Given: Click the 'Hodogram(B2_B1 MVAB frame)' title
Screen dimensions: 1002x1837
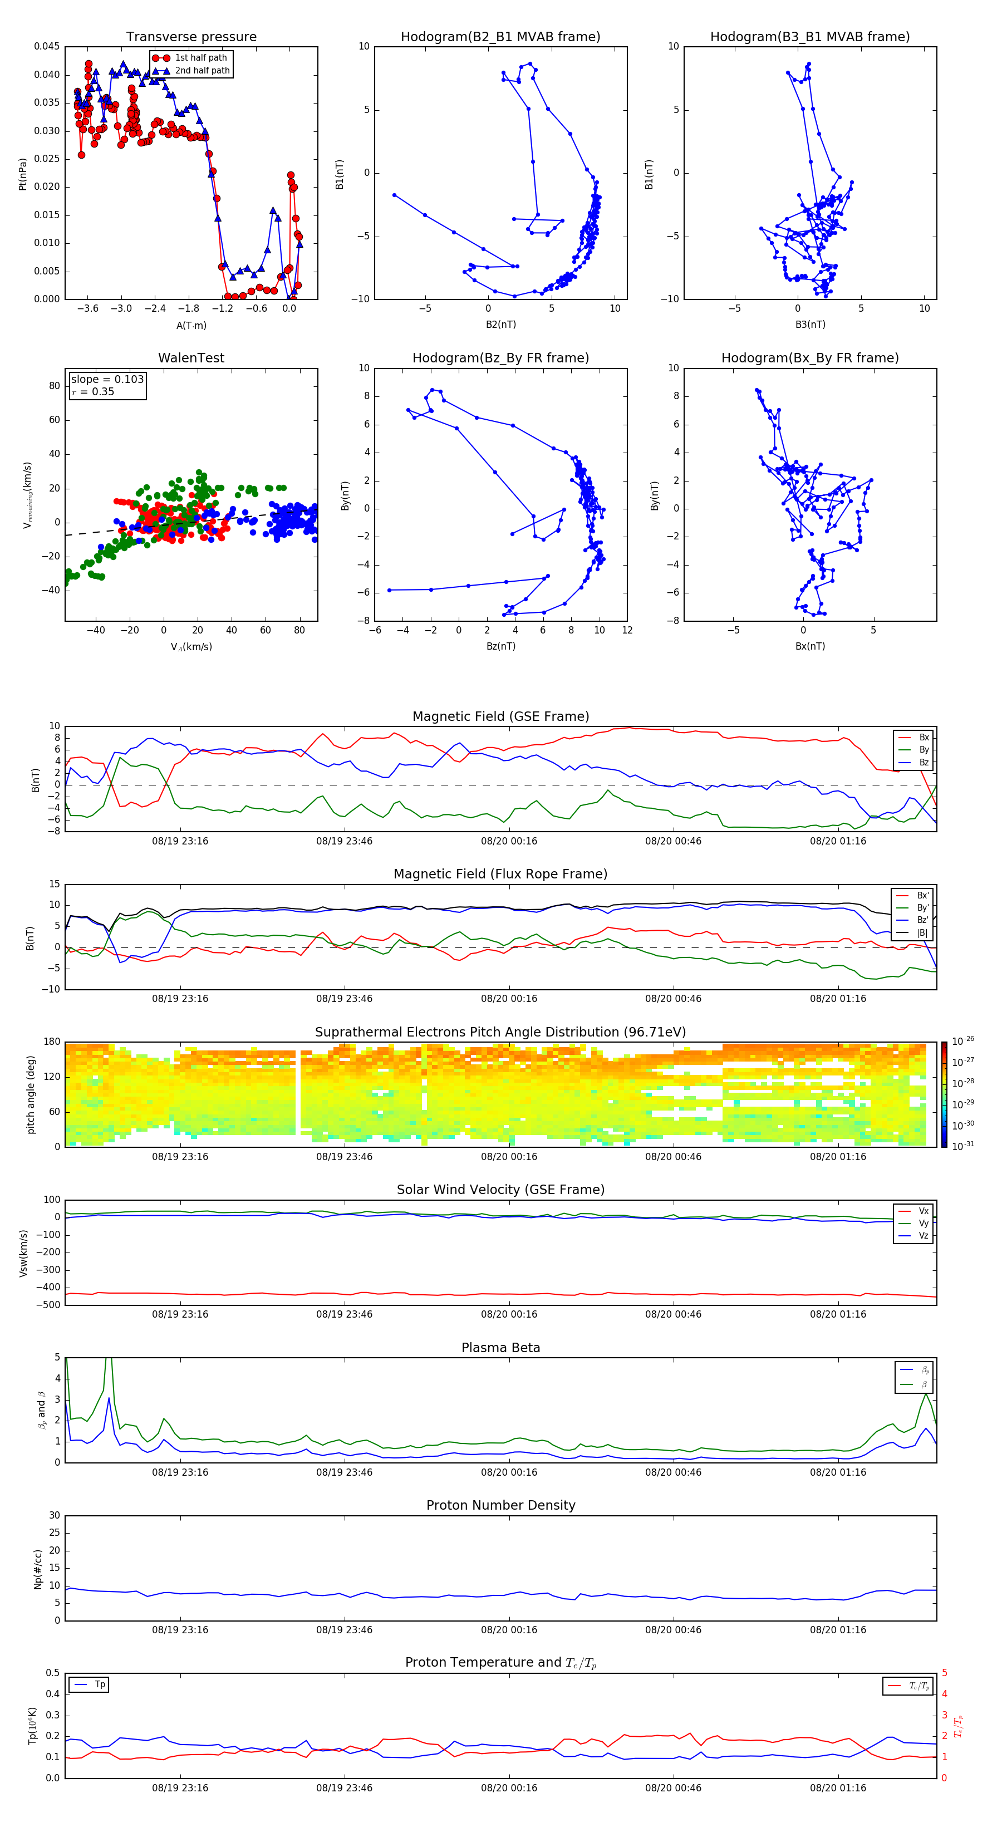Looking at the screenshot, I should 500,37.
